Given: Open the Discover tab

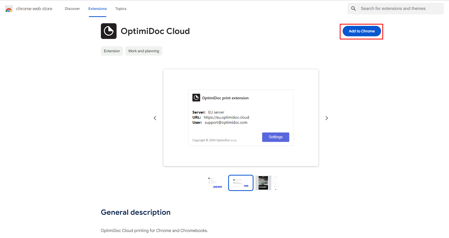Looking at the screenshot, I should pyautogui.click(x=72, y=9).
